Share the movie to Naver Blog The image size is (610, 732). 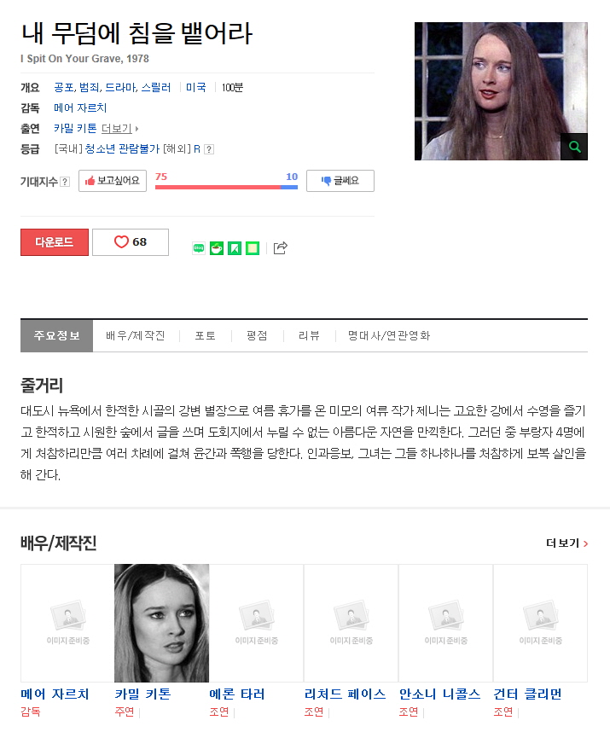coord(199,248)
